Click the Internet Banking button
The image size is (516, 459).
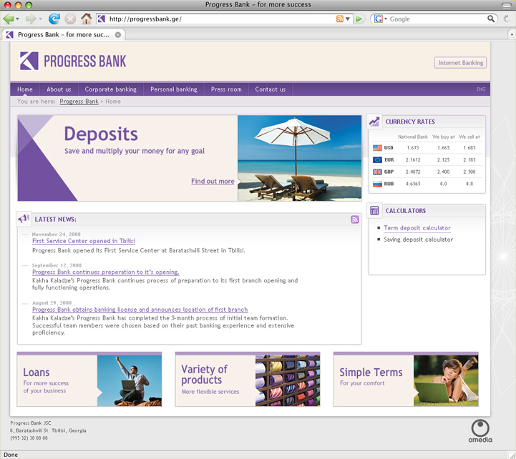click(x=460, y=63)
